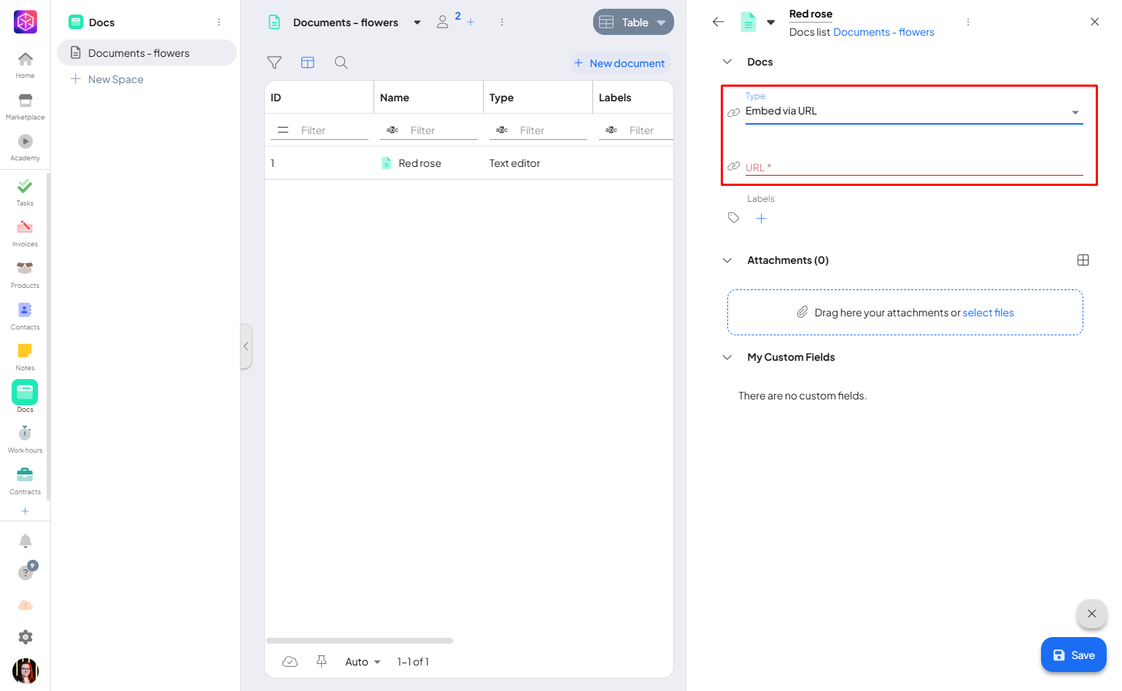The width and height of the screenshot is (1122, 691).
Task: Click the select files link
Action: [x=988, y=313]
